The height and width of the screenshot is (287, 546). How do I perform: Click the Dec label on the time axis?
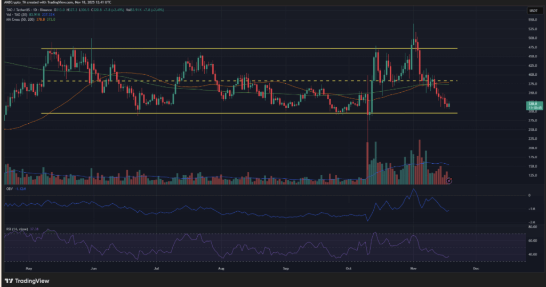point(475,269)
